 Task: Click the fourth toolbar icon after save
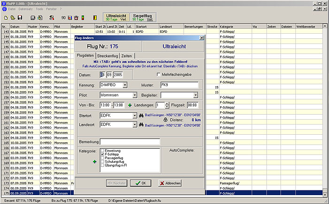point(33,18)
